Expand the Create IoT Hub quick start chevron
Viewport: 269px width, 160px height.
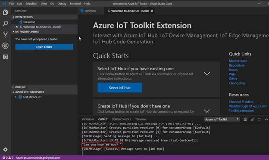click(x=207, y=111)
